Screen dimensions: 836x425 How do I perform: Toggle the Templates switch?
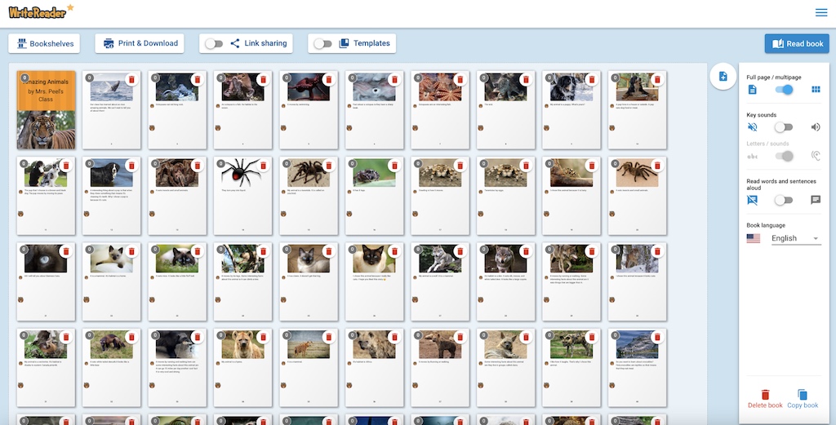tap(322, 44)
